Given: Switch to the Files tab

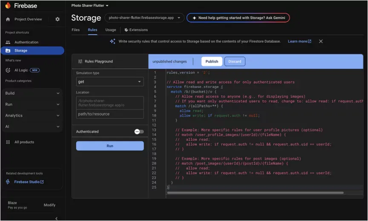Looking at the screenshot, I should click(75, 30).
